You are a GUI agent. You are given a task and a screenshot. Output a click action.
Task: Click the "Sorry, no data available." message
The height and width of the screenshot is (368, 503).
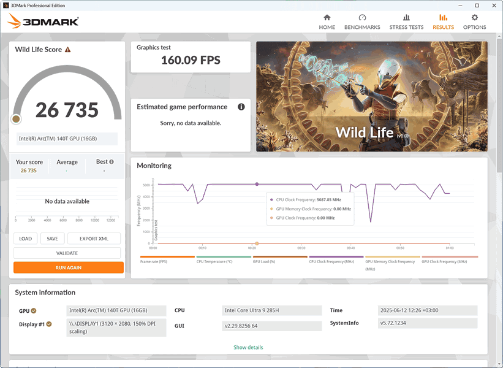(x=191, y=123)
